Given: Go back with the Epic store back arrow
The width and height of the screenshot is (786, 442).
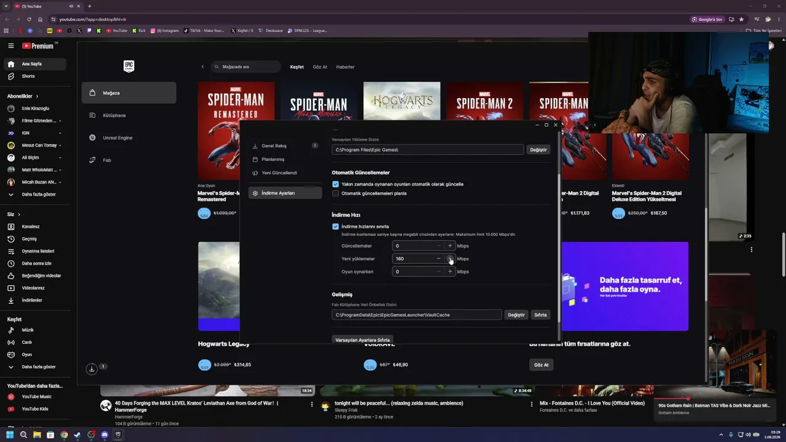Looking at the screenshot, I should (203, 67).
